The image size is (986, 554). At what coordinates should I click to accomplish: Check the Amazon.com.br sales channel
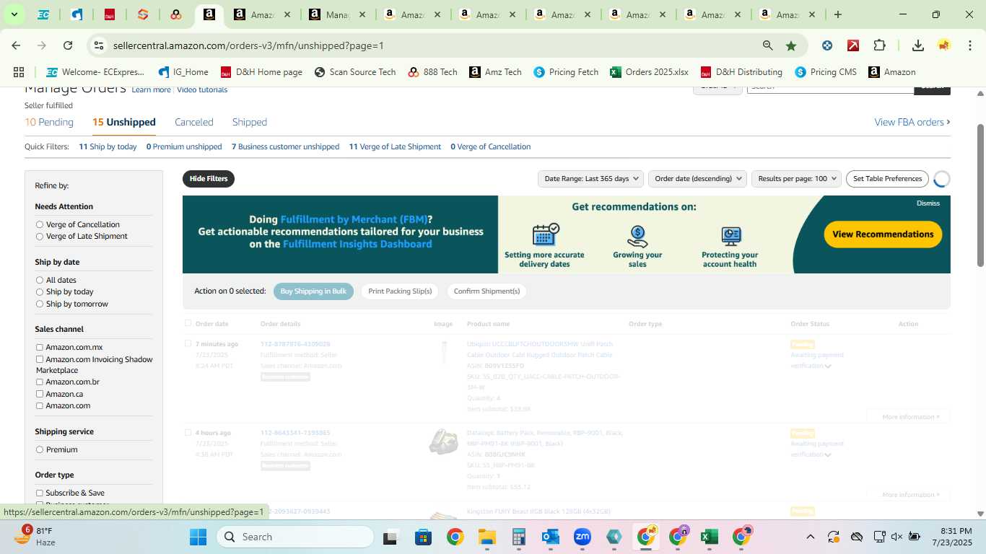(40, 382)
